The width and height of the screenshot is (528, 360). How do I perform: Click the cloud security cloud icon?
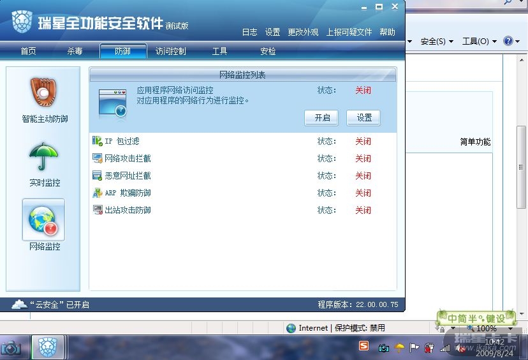19,304
